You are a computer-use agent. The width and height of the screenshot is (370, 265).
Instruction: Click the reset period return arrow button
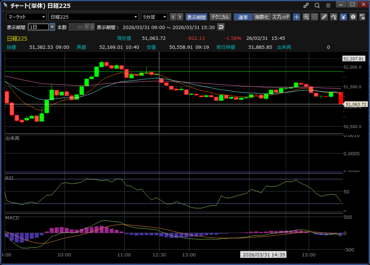(x=220, y=27)
